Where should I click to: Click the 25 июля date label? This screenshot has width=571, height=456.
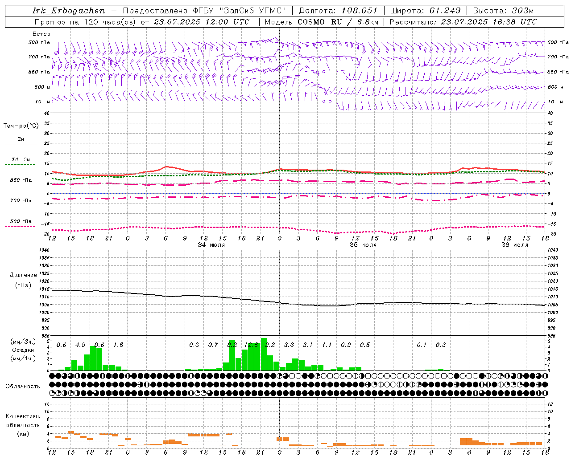363,245
